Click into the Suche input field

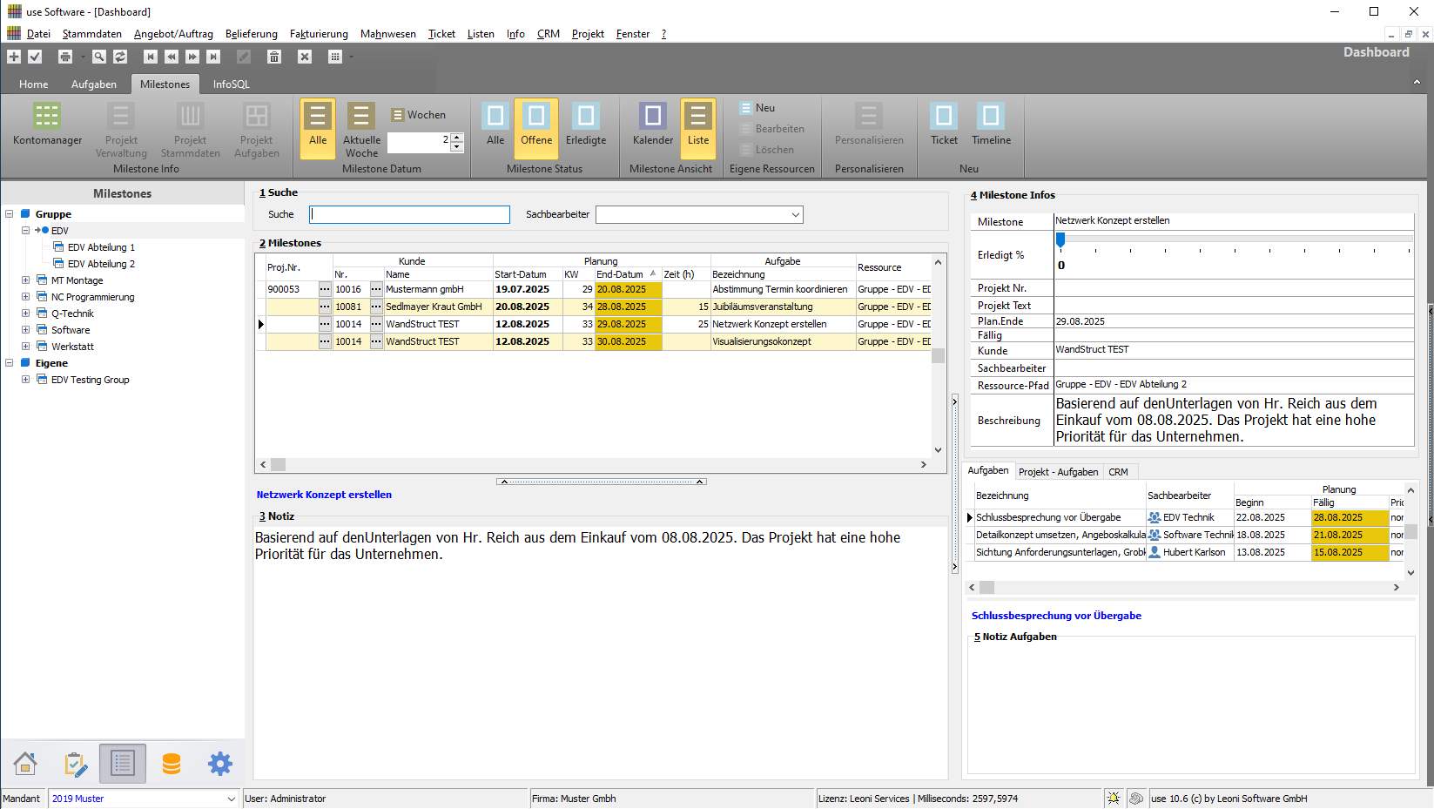pyautogui.click(x=409, y=214)
